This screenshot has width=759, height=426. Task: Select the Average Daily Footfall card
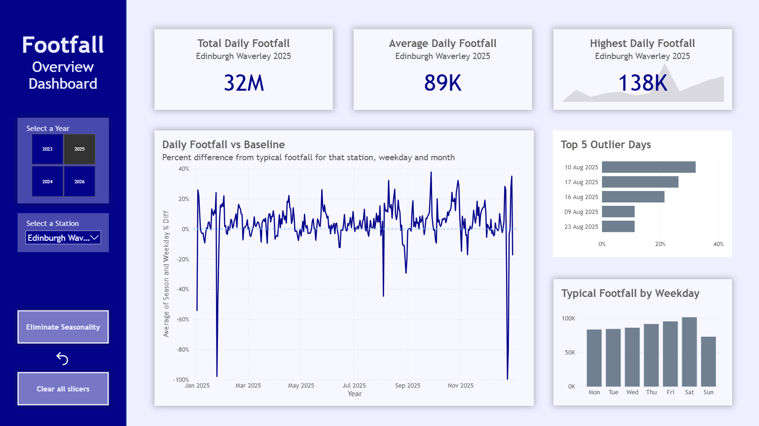pos(443,70)
